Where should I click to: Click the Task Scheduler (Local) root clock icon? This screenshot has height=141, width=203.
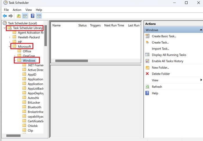5,23
